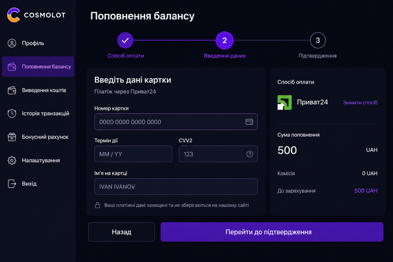Click the Cosmolot logo
The image size is (393, 262).
pyautogui.click(x=36, y=15)
